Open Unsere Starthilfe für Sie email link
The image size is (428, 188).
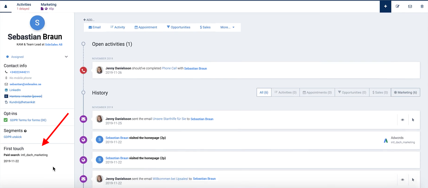[169, 119]
